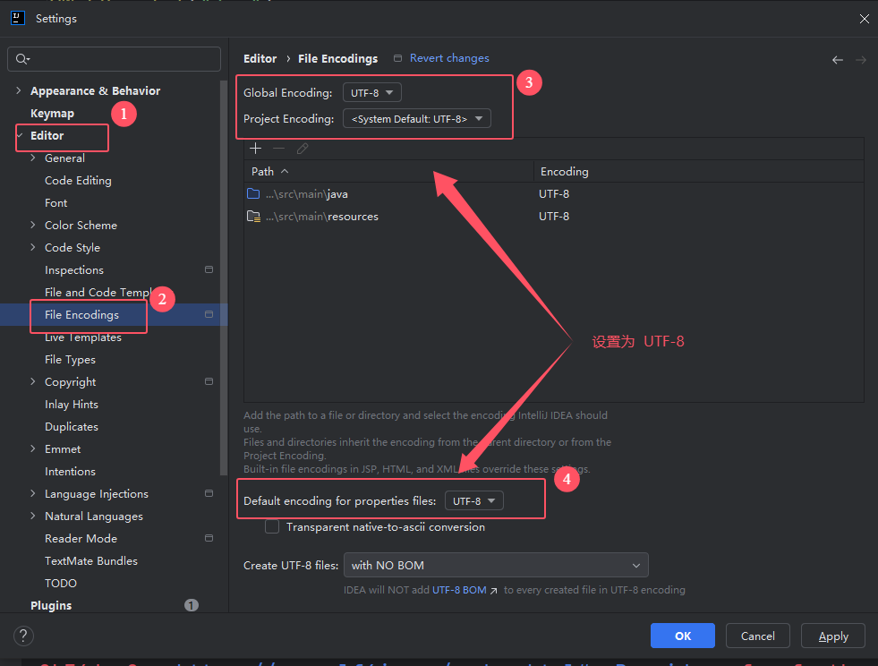Screen dimensions: 878x666
Task: Click the Plugins update count badge
Action: [192, 605]
